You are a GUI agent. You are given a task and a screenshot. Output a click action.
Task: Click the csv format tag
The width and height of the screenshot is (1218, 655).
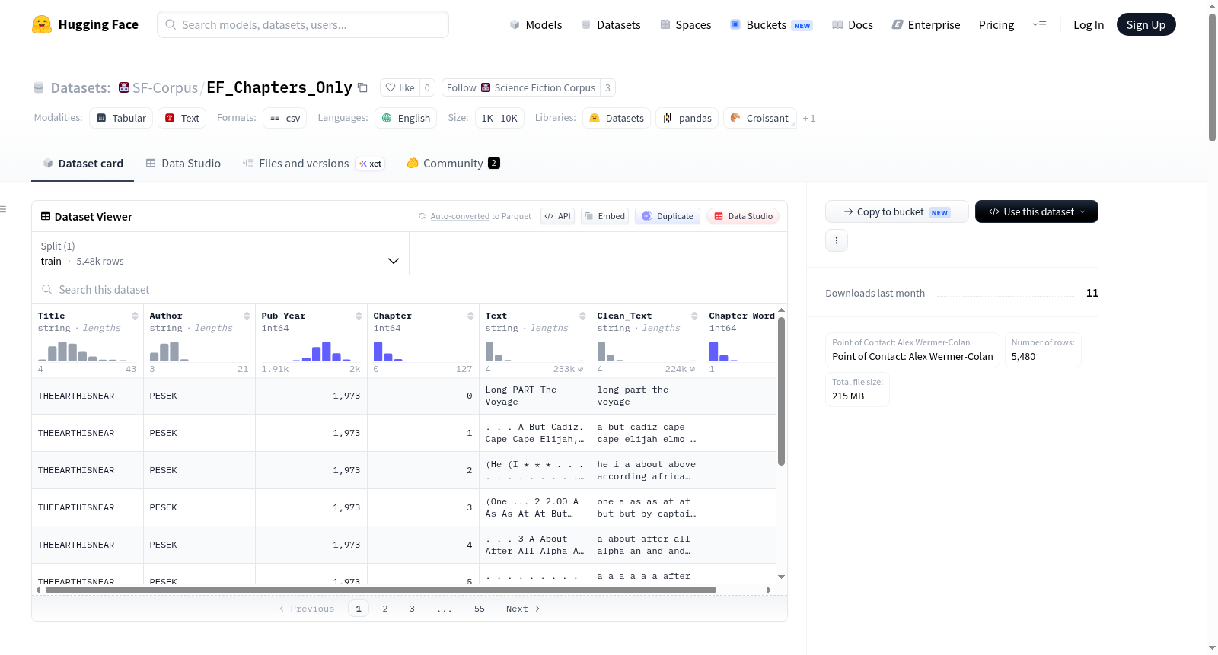(285, 118)
